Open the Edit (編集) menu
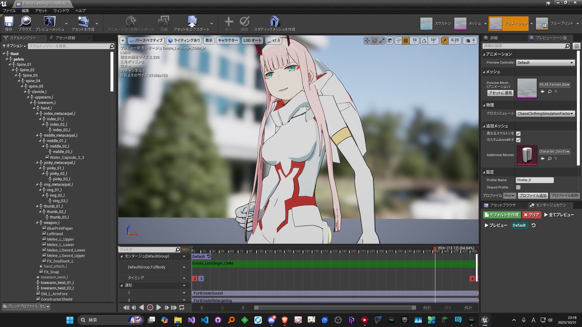The width and height of the screenshot is (582, 327). pyautogui.click(x=25, y=10)
